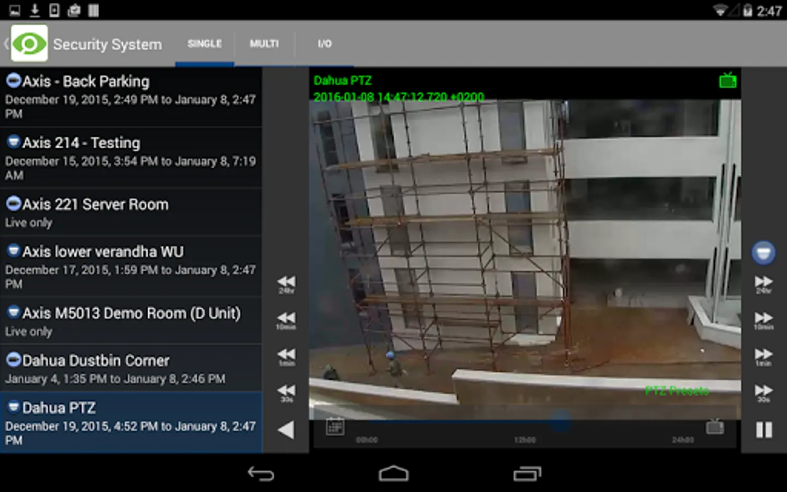Select the Axis 214 - Testing camera
The image size is (787, 492).
point(131,158)
